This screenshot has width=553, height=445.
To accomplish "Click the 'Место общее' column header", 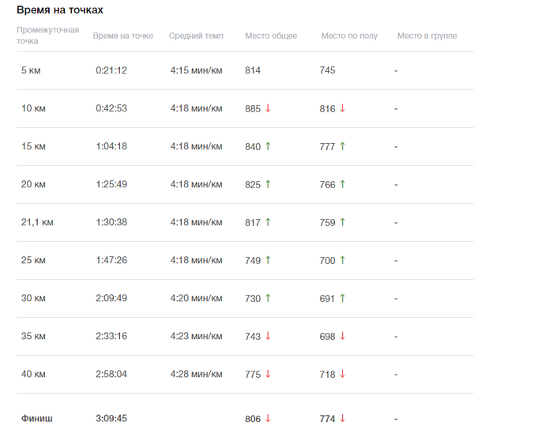I will [271, 36].
